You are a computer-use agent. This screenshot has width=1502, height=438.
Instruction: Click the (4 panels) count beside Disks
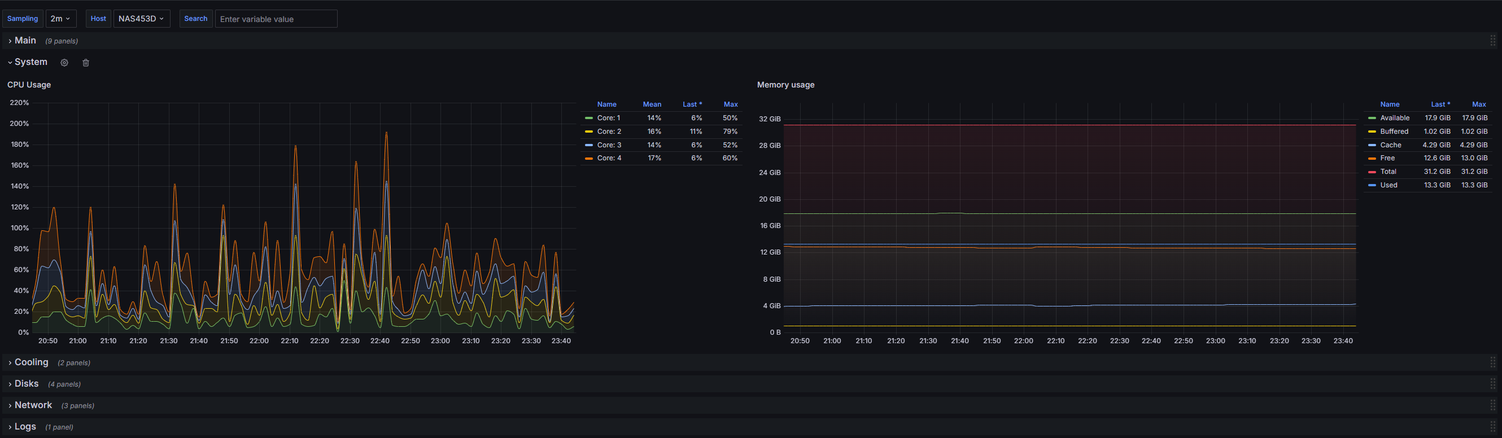[64, 384]
